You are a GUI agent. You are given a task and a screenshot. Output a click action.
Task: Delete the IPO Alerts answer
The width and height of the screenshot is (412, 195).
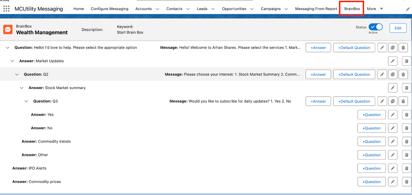[406, 168]
